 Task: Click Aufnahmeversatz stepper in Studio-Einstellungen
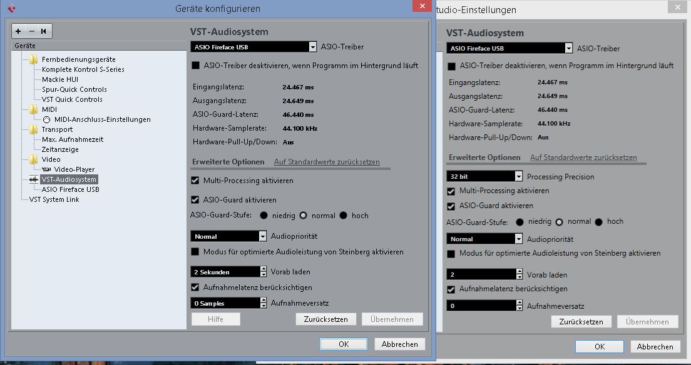[520, 306]
